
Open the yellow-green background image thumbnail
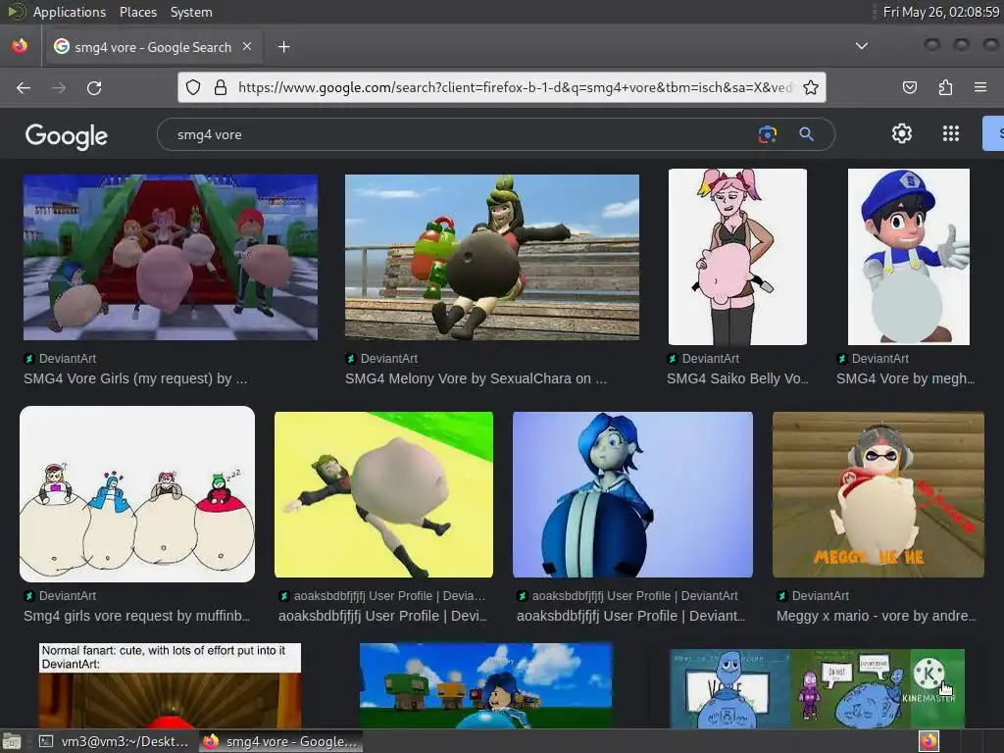(383, 494)
